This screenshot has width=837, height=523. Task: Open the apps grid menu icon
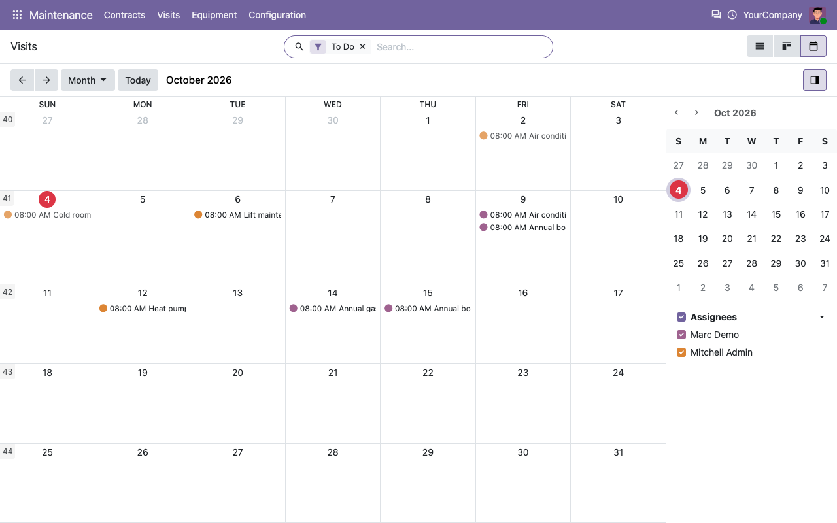click(x=17, y=15)
